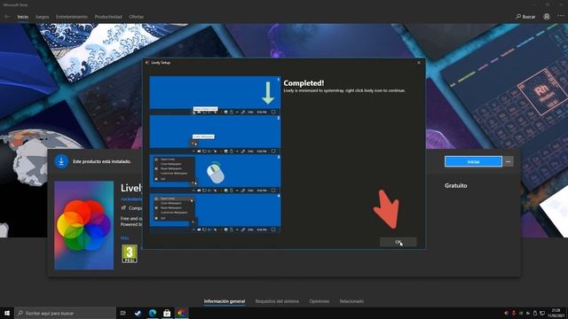Launch Lively with the Iniciar button

473,161
